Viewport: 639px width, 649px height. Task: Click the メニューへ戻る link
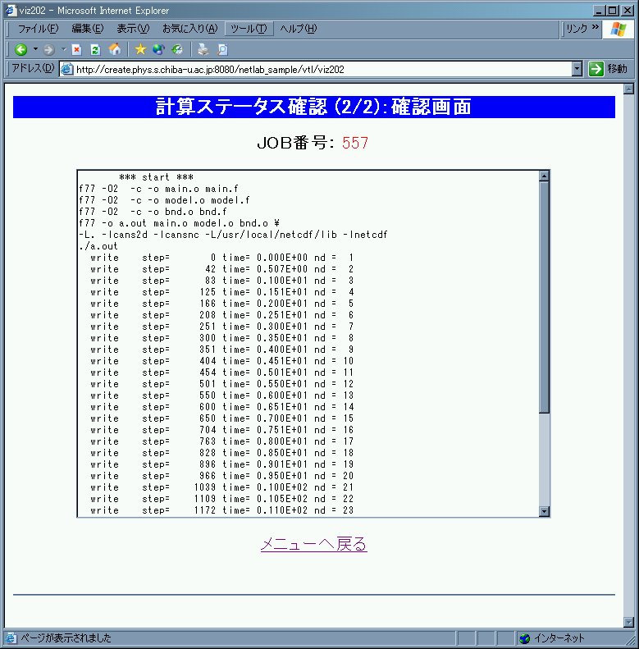coord(313,544)
